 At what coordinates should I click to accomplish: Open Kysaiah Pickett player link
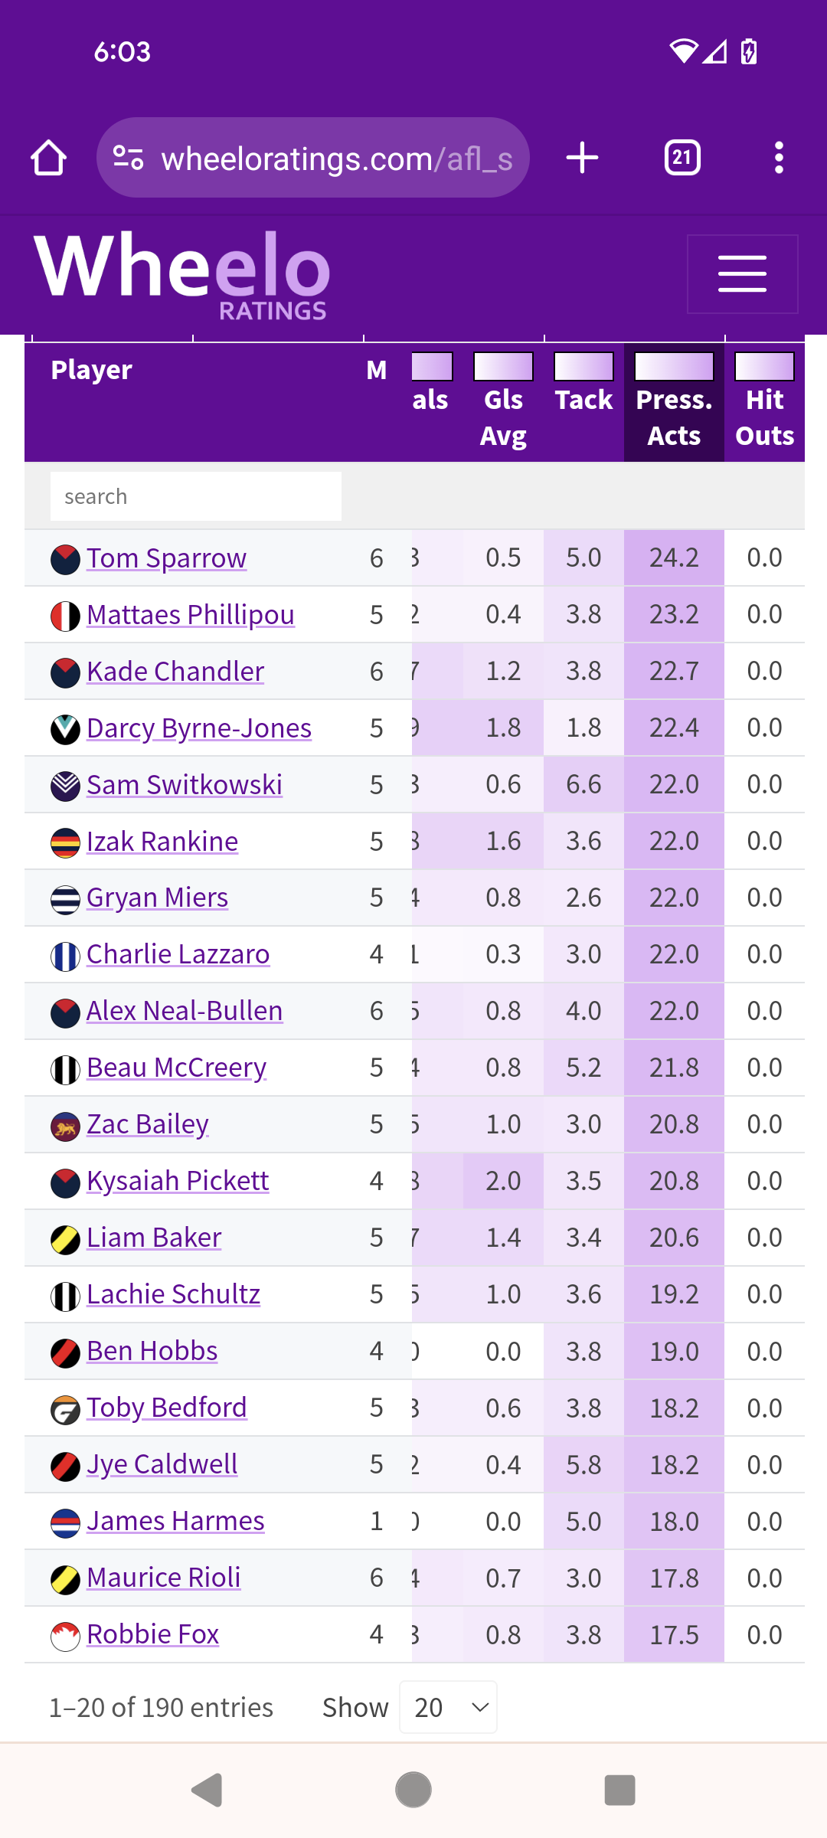tap(178, 1181)
